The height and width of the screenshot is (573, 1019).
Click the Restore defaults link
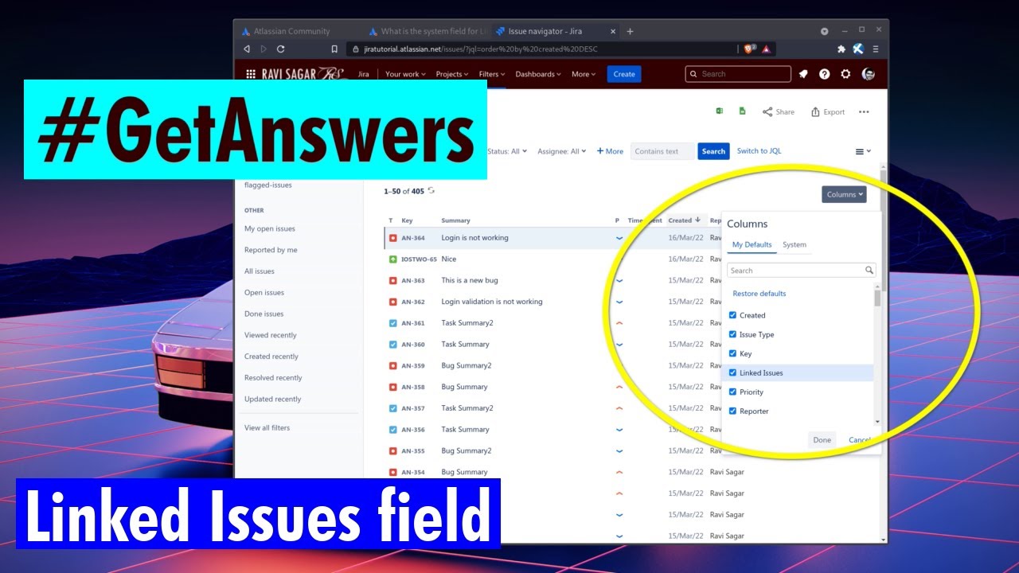(759, 294)
